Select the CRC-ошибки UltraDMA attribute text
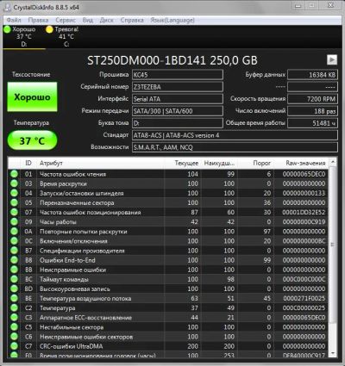 click(71, 346)
